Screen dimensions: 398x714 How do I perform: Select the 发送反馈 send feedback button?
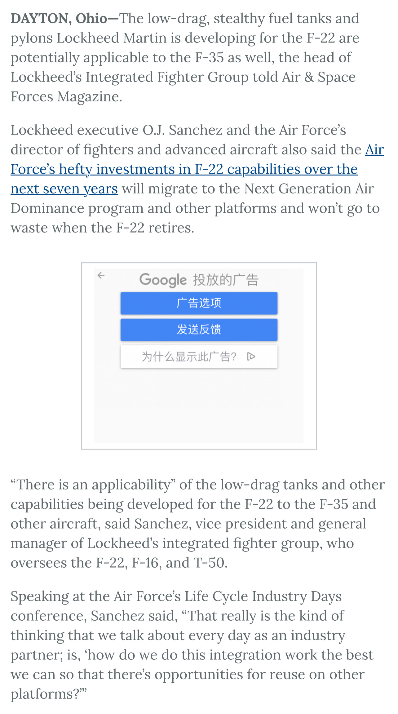click(199, 330)
